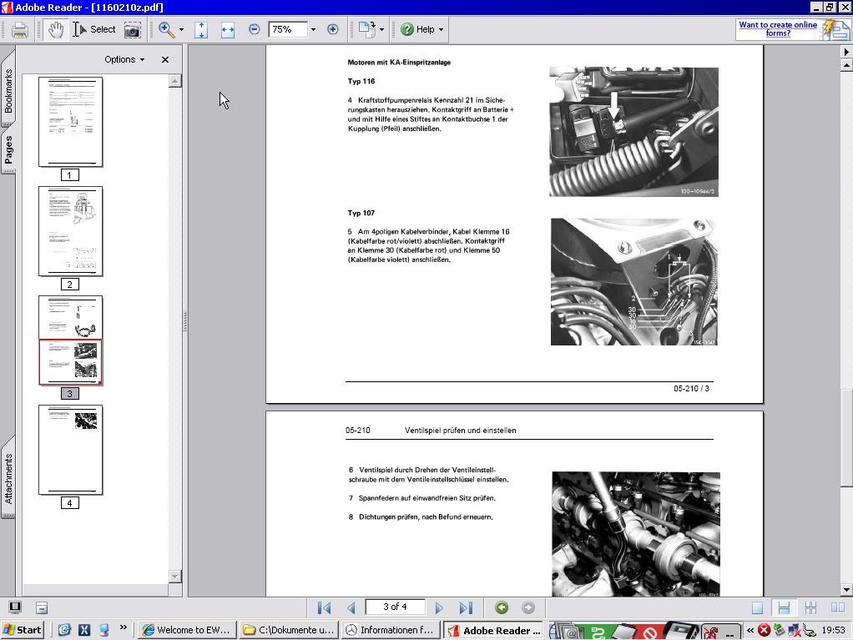The image size is (853, 640).
Task: Click the document scroll up arrow
Action: 846,65
